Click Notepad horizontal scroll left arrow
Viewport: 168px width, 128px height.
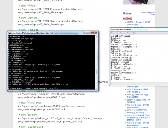point(112,83)
